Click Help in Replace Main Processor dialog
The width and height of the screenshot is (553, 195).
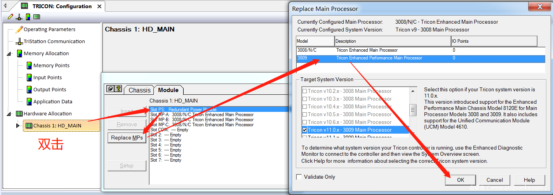tap(529, 180)
